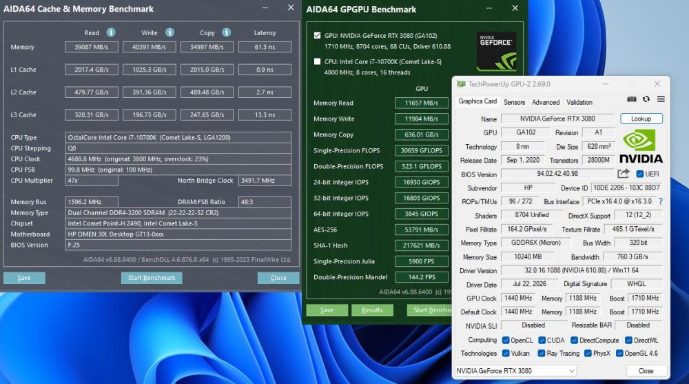Take GPU-Z screenshot with camera icon
The height and width of the screenshot is (384, 689).
coord(631,99)
